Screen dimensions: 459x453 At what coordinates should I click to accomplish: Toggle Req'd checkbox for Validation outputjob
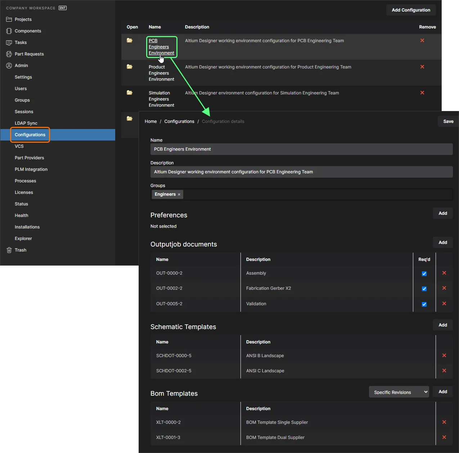[x=424, y=304]
